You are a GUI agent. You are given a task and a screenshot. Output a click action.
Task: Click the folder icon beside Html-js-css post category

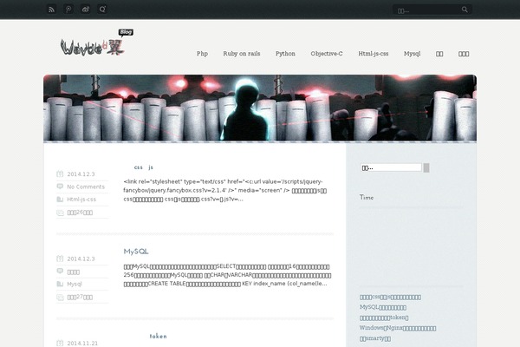(60, 200)
